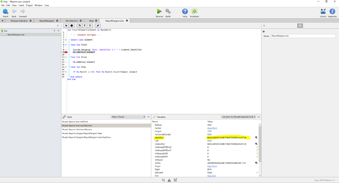
Task: Toggle the breakpoint marker on line 9
Action: [66, 52]
